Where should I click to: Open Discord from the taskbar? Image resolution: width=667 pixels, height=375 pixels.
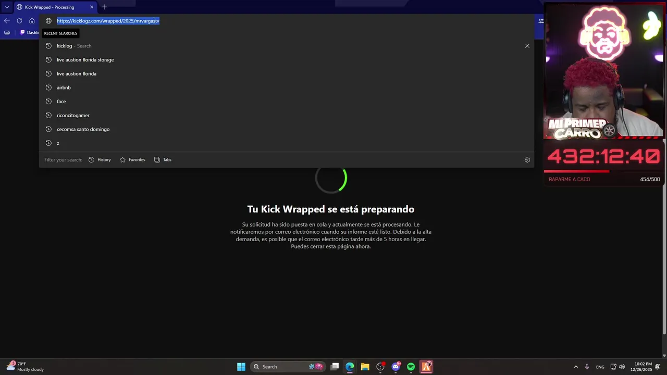coord(396,367)
